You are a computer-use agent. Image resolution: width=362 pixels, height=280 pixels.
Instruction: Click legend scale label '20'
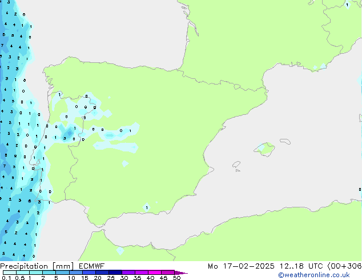coord(98,278)
